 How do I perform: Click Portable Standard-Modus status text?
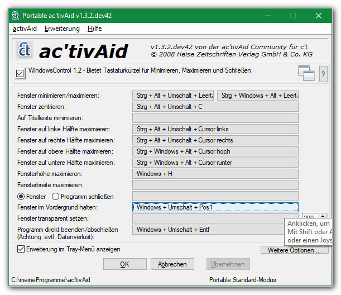tap(242, 280)
